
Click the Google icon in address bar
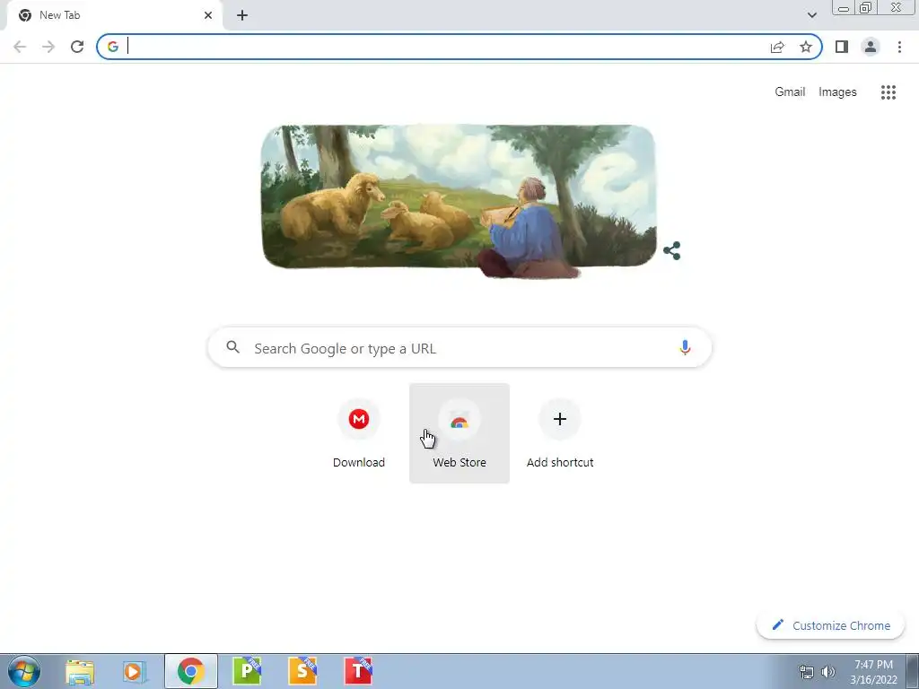(113, 47)
